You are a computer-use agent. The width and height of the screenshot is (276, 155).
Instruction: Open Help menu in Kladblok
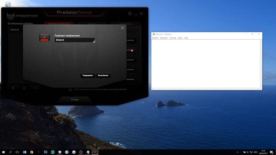tap(186, 38)
